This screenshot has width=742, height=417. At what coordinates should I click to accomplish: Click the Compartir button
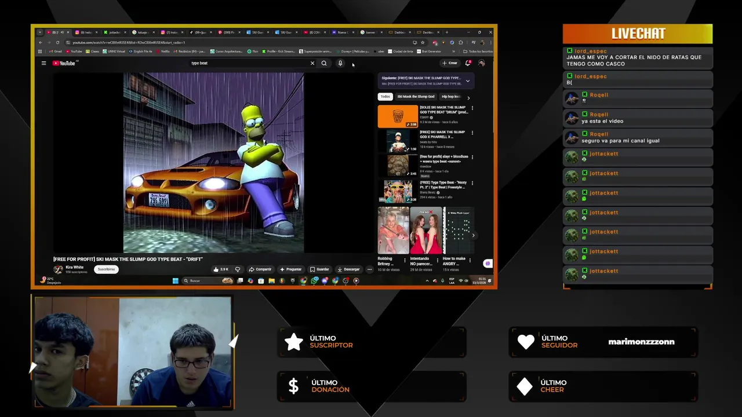tap(260, 269)
